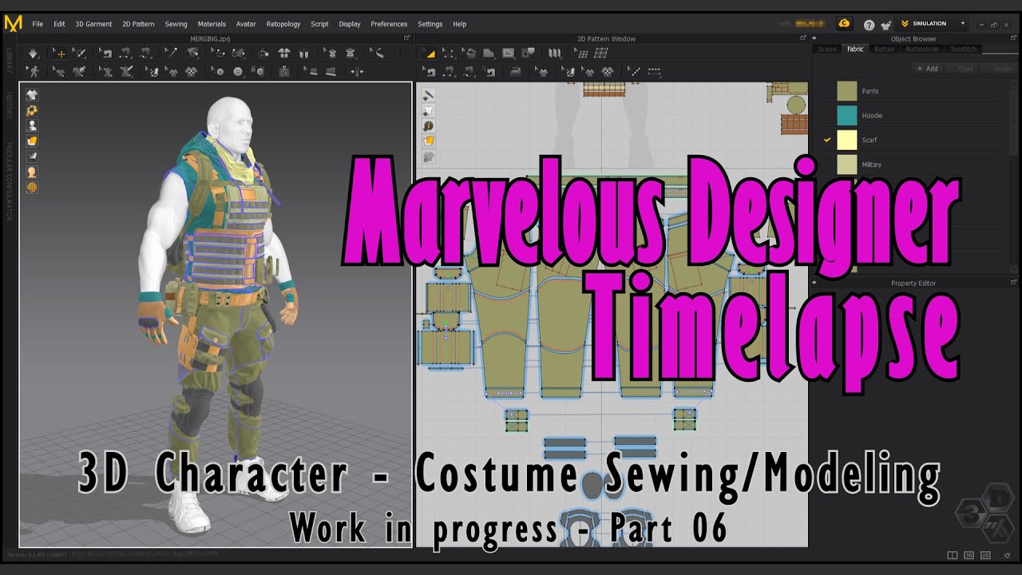Image resolution: width=1022 pixels, height=575 pixels.
Task: Toggle yellow ring display icon in 3D window
Action: pyautogui.click(x=32, y=109)
